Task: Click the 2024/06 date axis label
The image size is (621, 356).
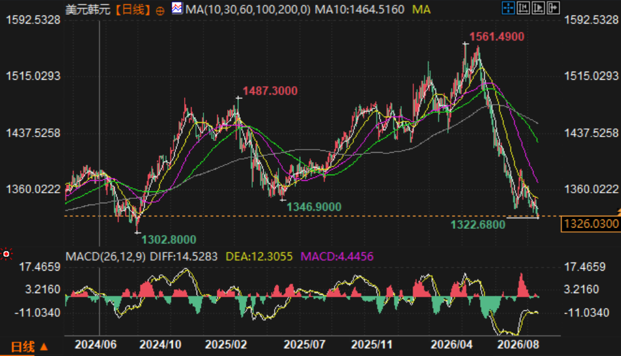Action: point(96,345)
